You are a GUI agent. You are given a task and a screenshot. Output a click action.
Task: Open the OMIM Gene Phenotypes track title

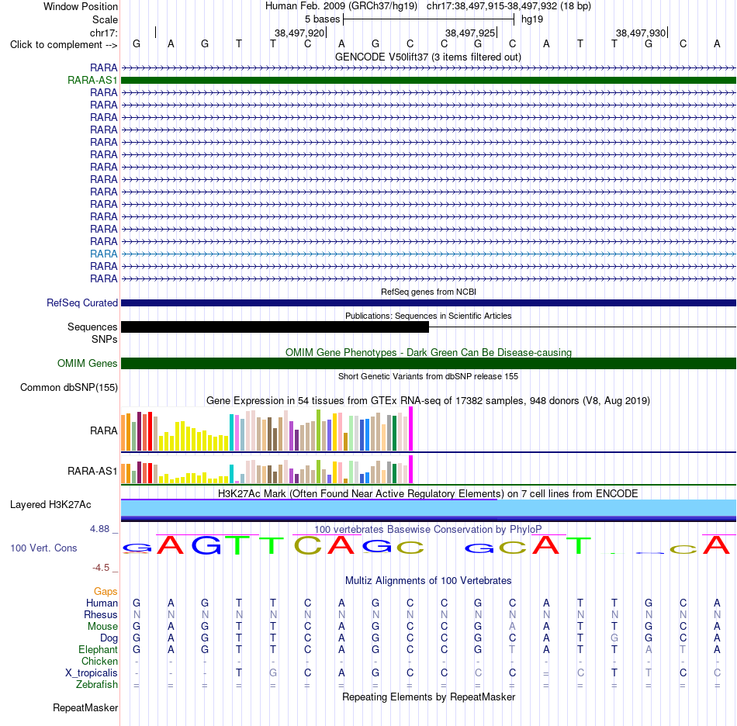coord(428,352)
